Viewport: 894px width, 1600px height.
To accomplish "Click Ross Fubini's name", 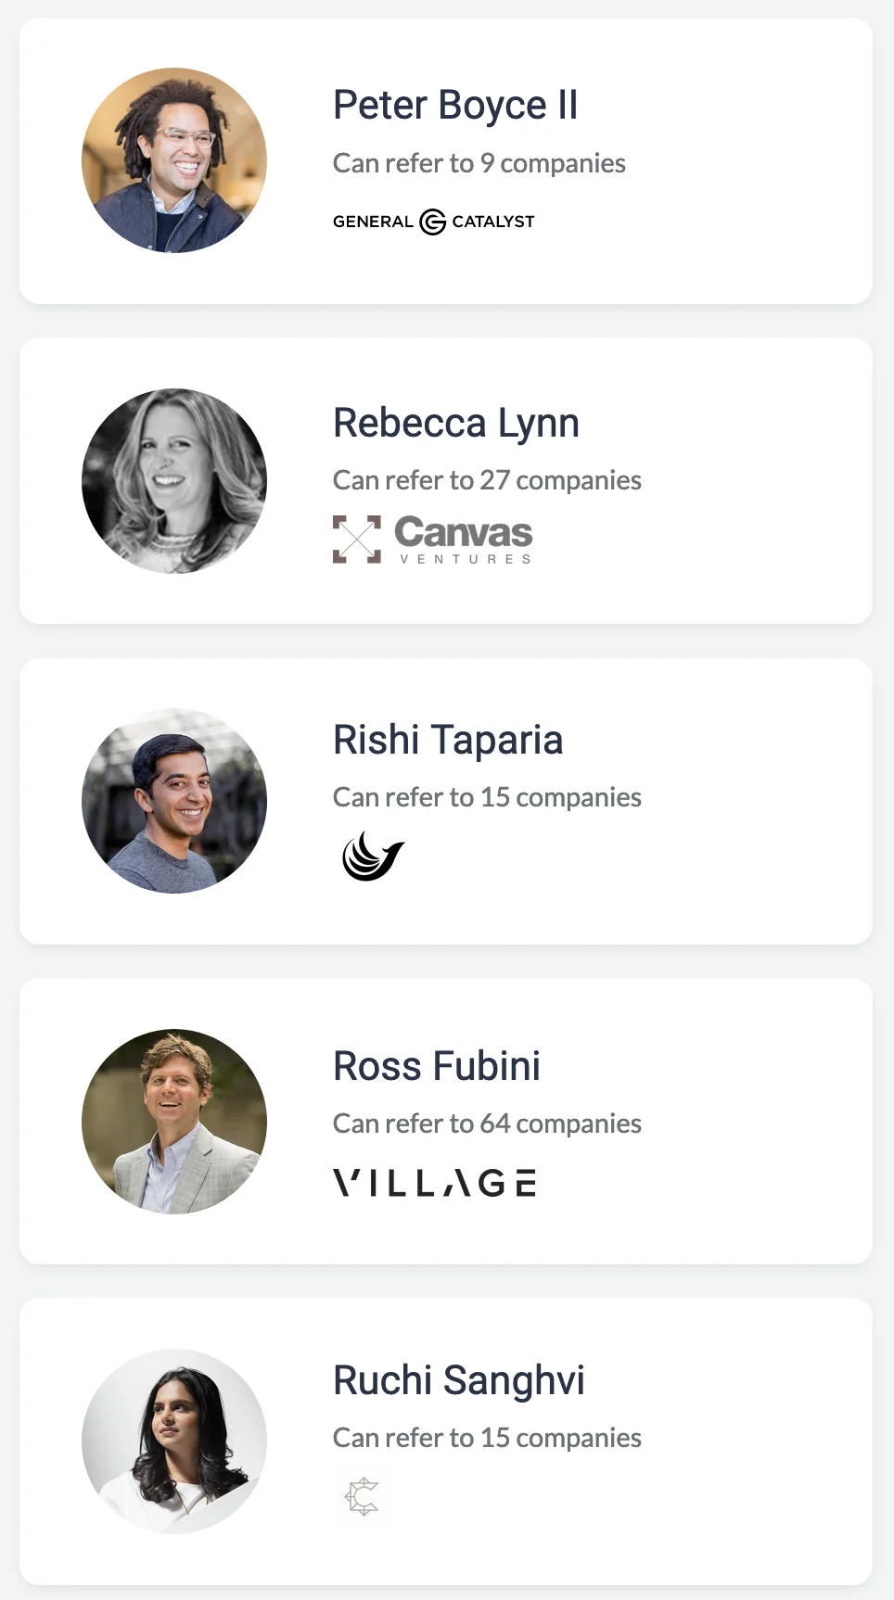I will [x=437, y=1065].
